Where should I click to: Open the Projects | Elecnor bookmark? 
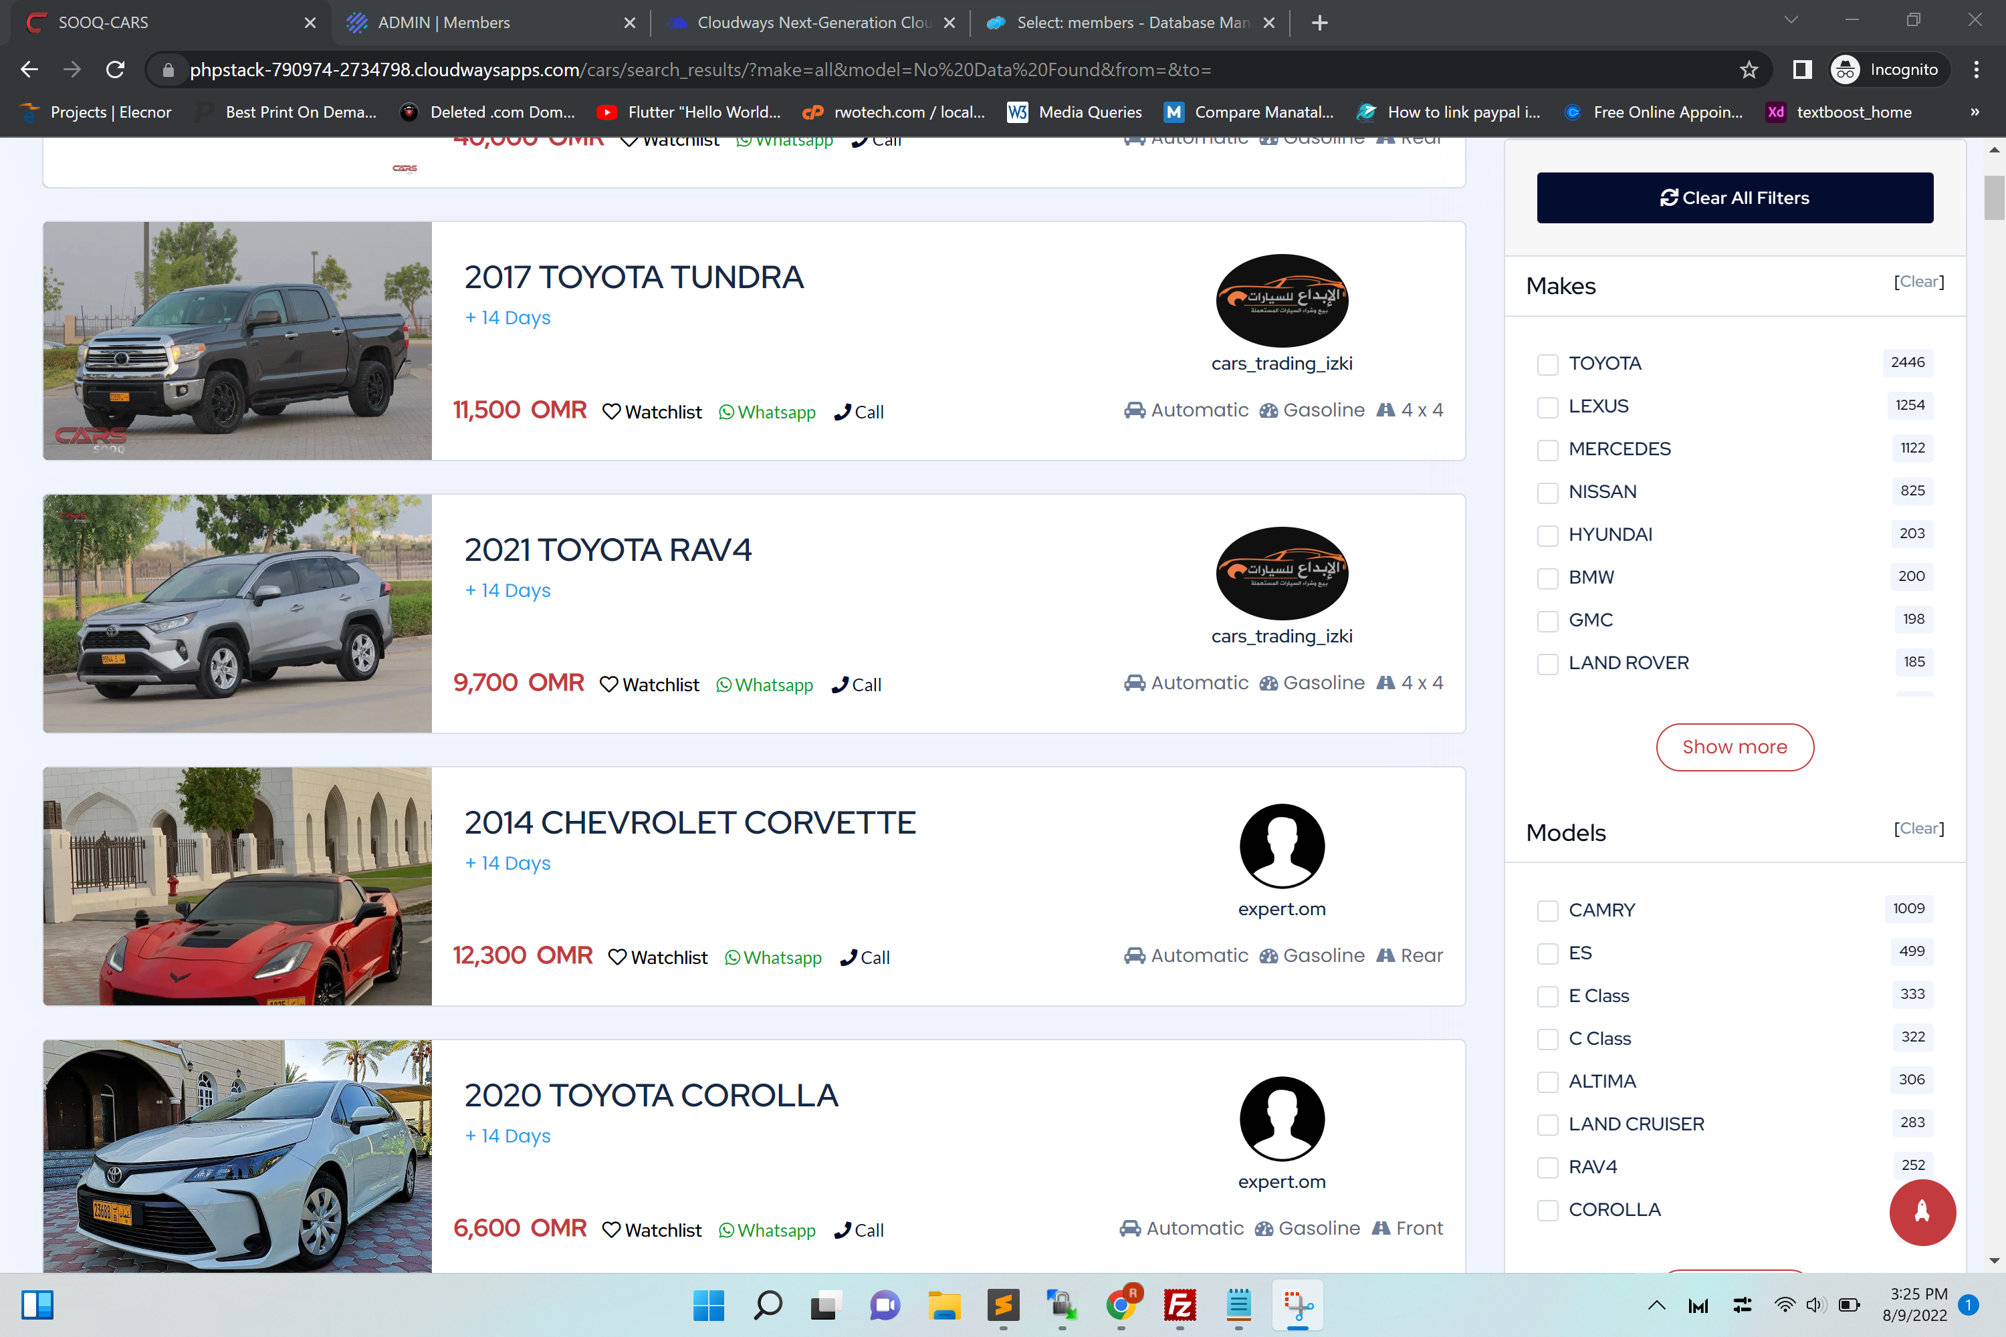pyautogui.click(x=97, y=112)
